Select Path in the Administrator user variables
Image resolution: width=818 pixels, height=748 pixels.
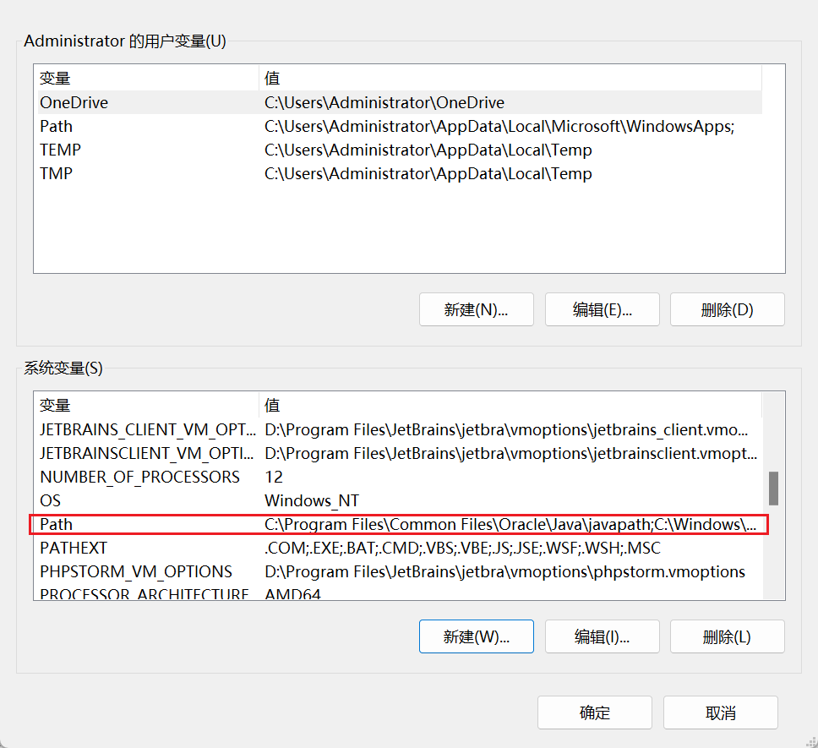click(57, 126)
